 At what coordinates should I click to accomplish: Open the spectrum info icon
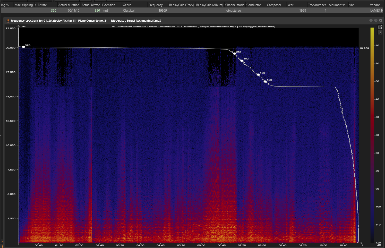point(380,32)
